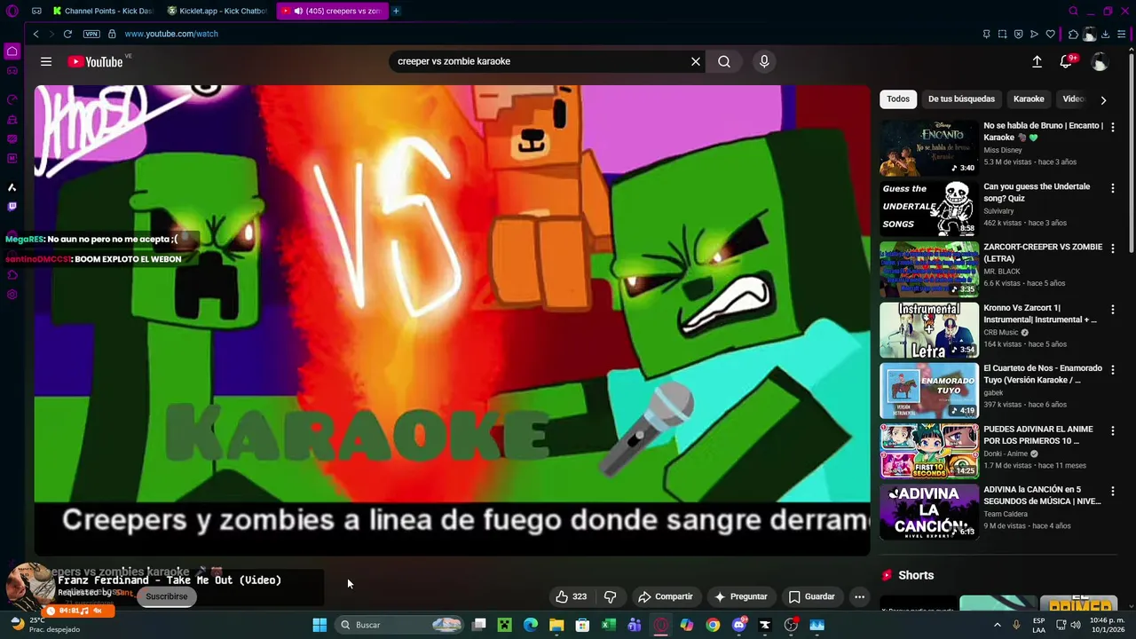Open options for No se habla de Bruno
This screenshot has width=1136, height=639.
(1112, 127)
